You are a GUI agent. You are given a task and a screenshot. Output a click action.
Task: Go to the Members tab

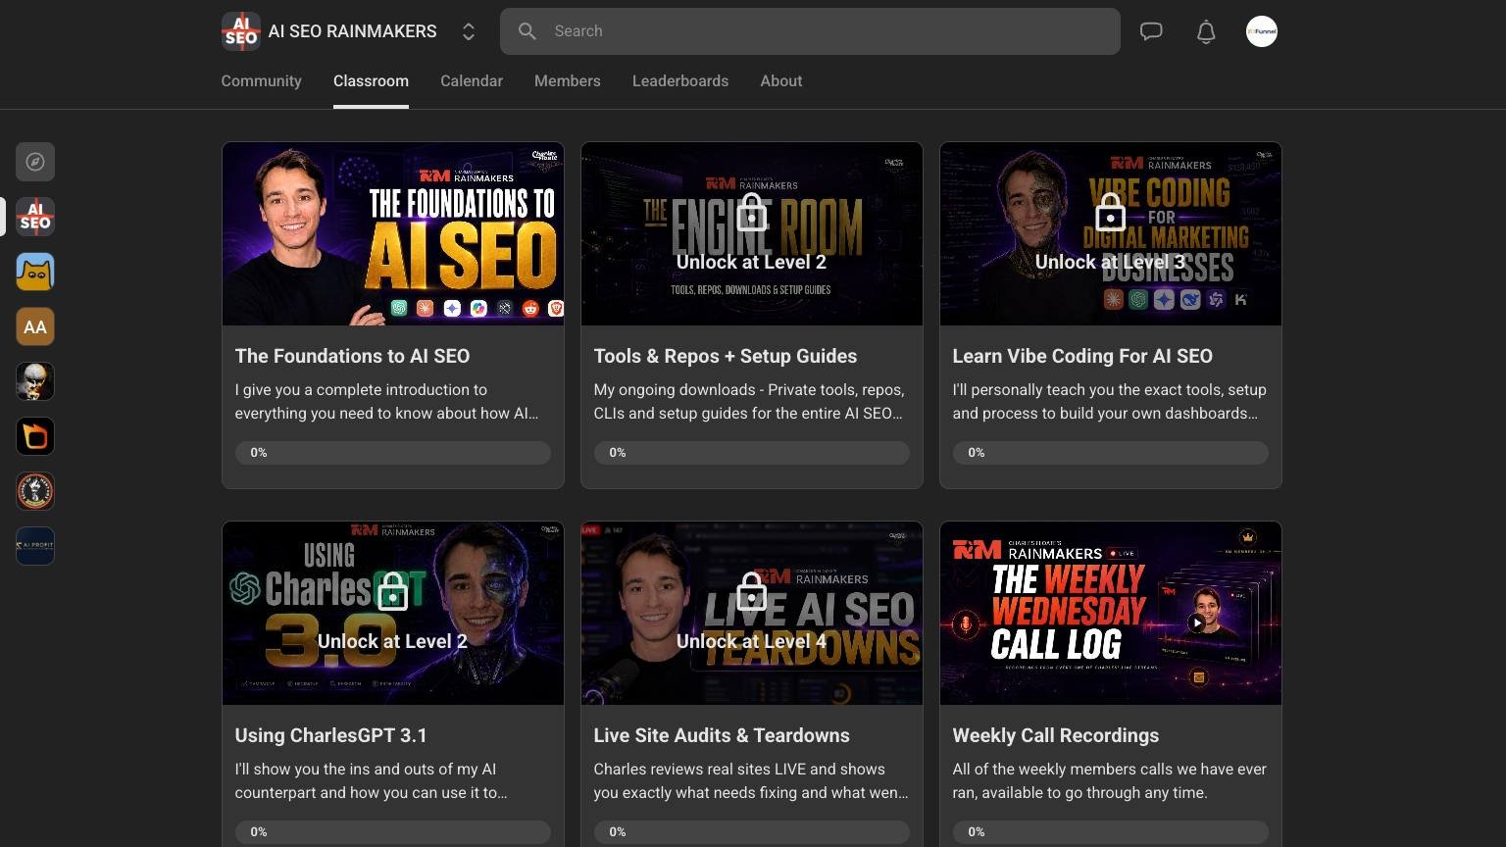point(568,81)
